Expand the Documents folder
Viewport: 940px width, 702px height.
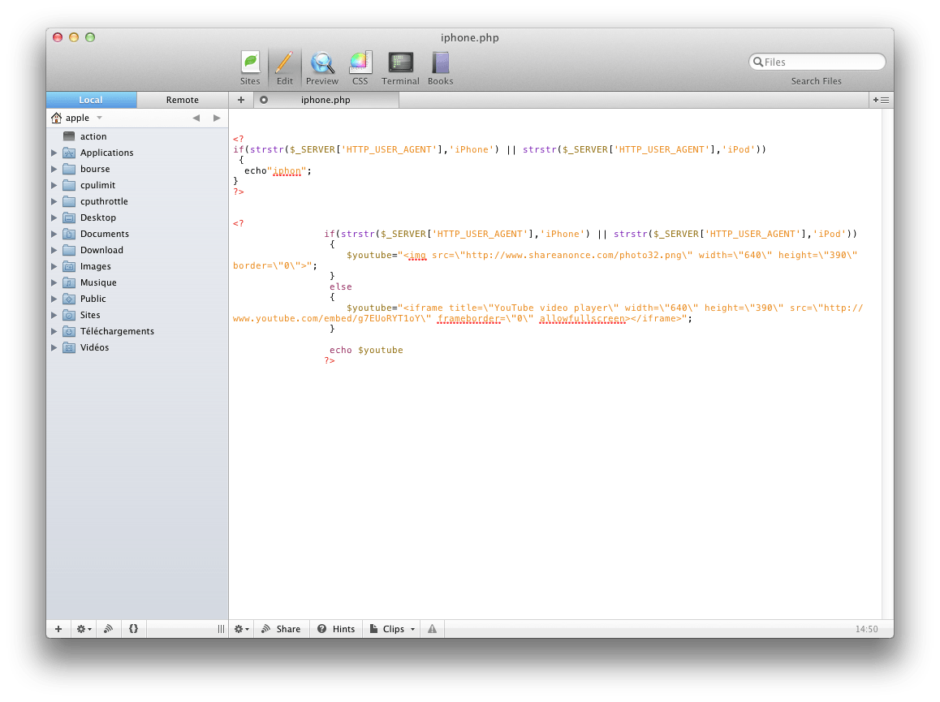[54, 234]
